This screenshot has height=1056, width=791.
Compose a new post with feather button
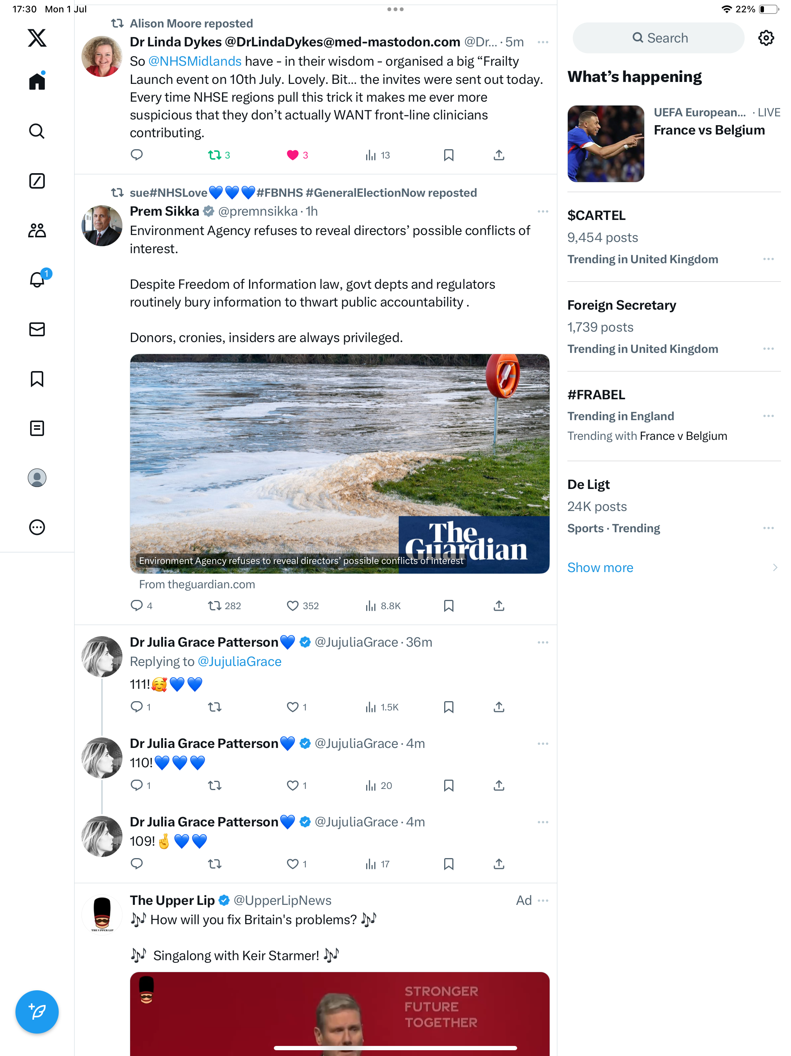click(37, 1012)
